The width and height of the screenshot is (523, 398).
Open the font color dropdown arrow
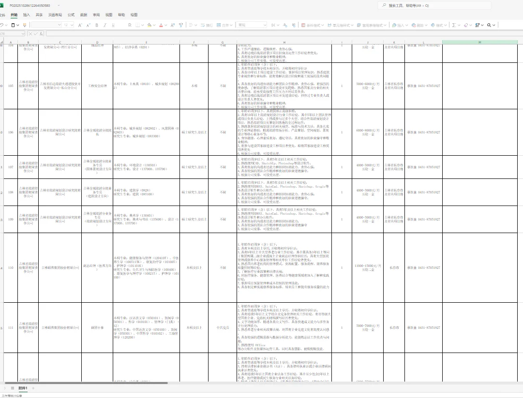point(166,25)
